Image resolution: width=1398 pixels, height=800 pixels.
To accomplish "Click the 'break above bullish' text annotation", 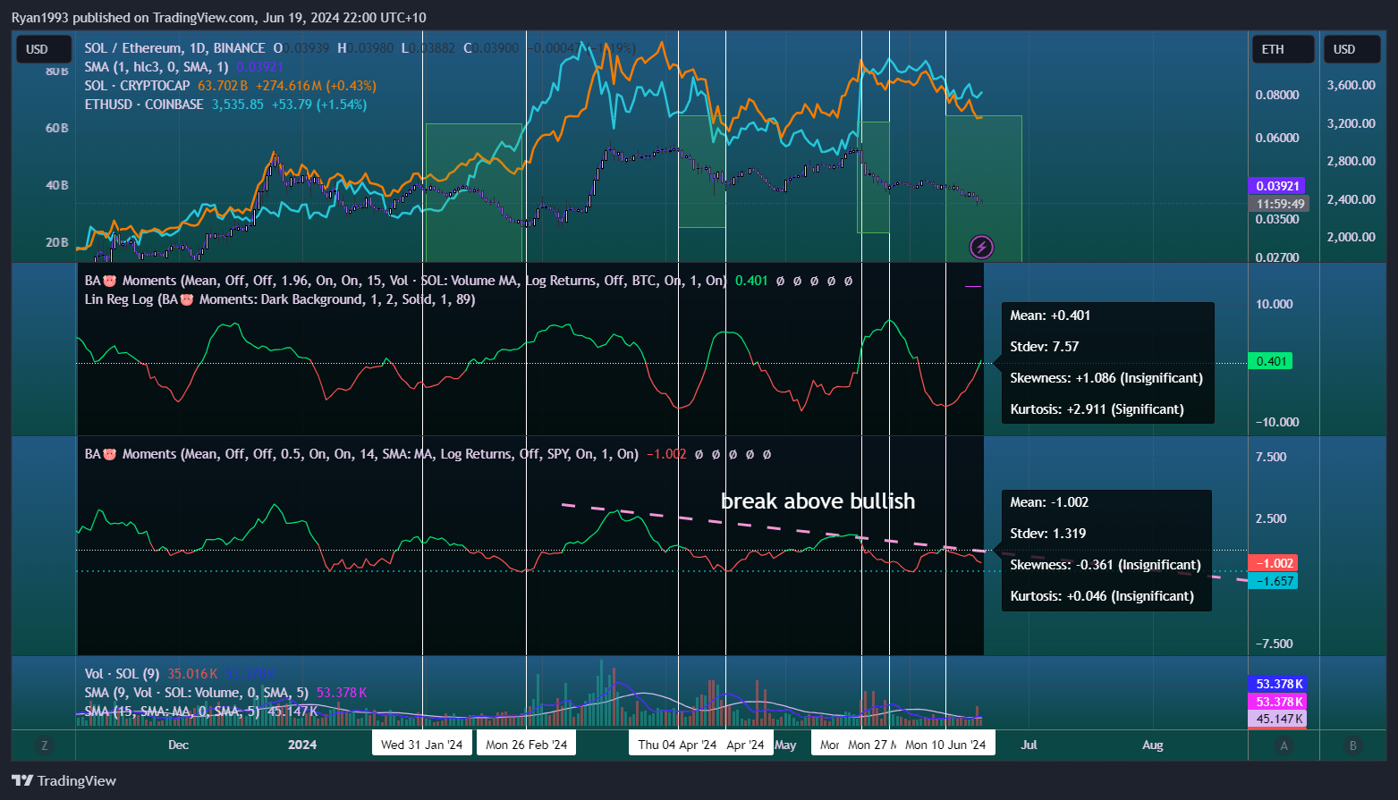I will (818, 501).
